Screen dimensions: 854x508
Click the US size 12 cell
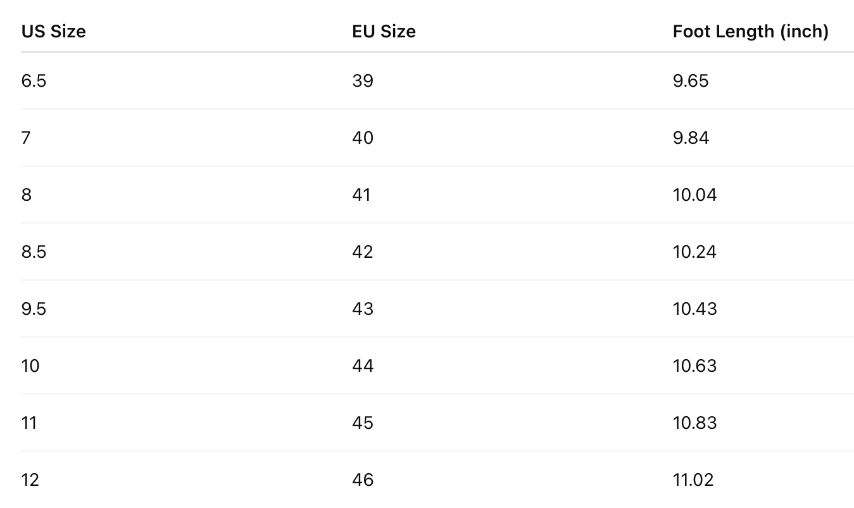point(30,480)
